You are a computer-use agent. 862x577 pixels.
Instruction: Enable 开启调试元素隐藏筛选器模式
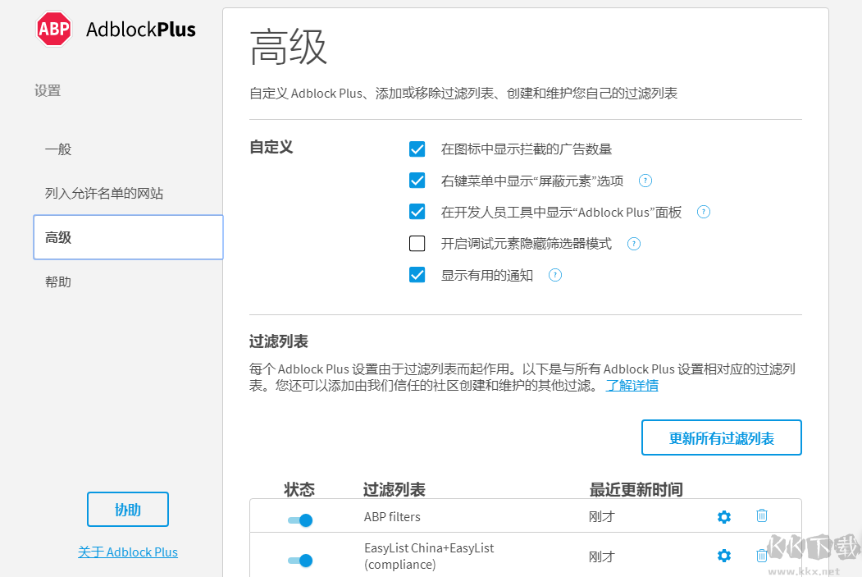[417, 243]
